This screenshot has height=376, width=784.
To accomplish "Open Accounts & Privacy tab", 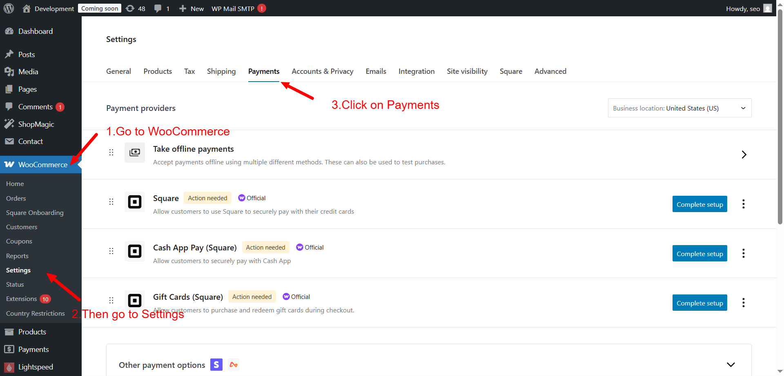I will coord(323,71).
